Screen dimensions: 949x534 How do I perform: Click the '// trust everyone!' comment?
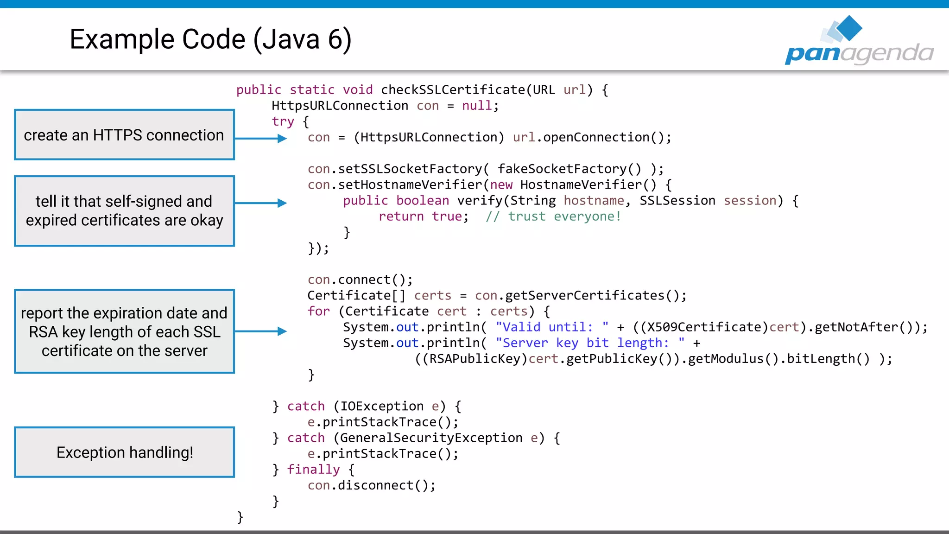coord(553,216)
